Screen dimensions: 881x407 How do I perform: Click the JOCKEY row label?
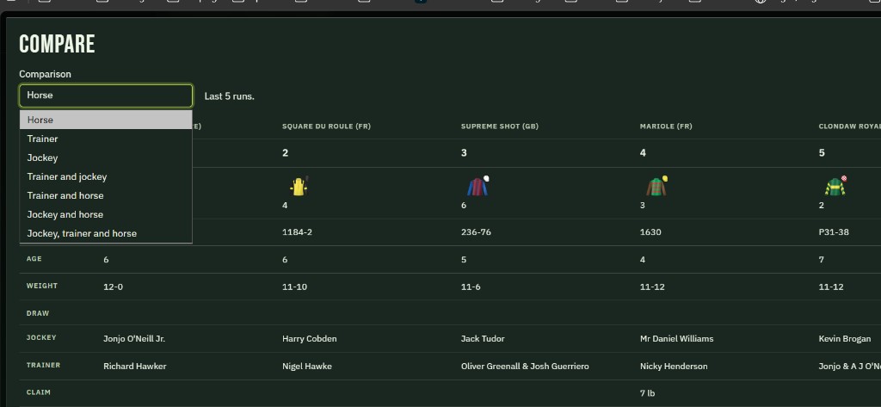click(x=41, y=338)
